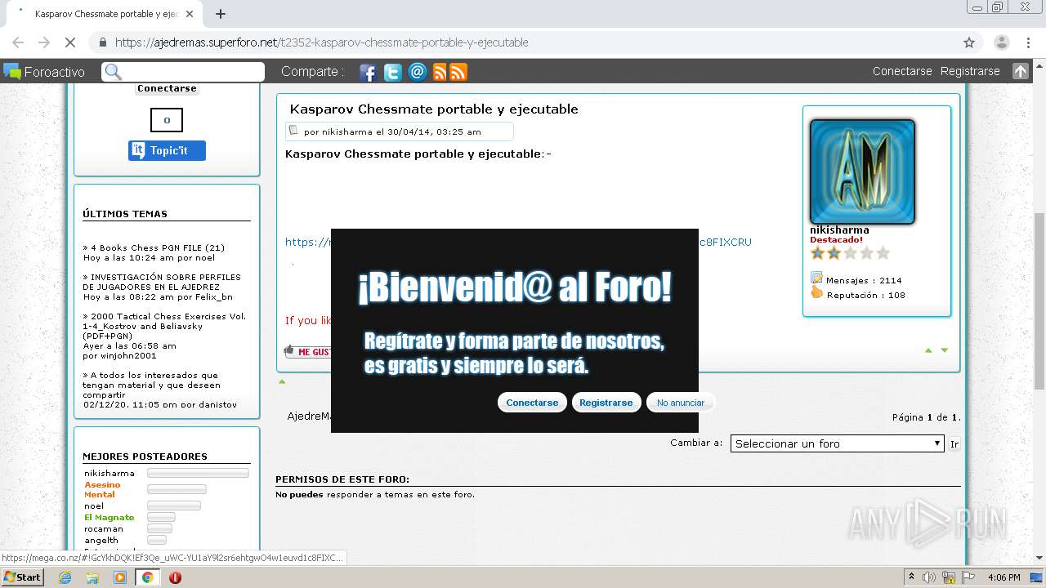Viewport: 1046px width, 588px height.
Task: Launch Internet Explorer from the taskbar
Action: [65, 577]
